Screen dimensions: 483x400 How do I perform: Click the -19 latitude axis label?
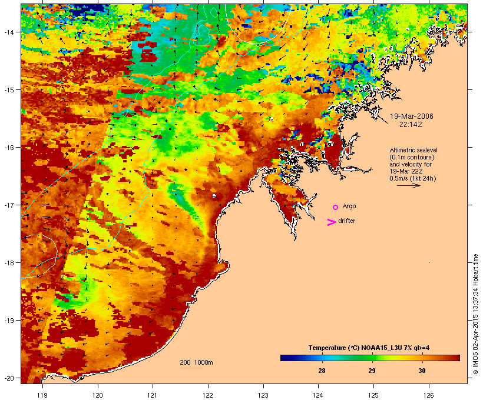click(8, 321)
